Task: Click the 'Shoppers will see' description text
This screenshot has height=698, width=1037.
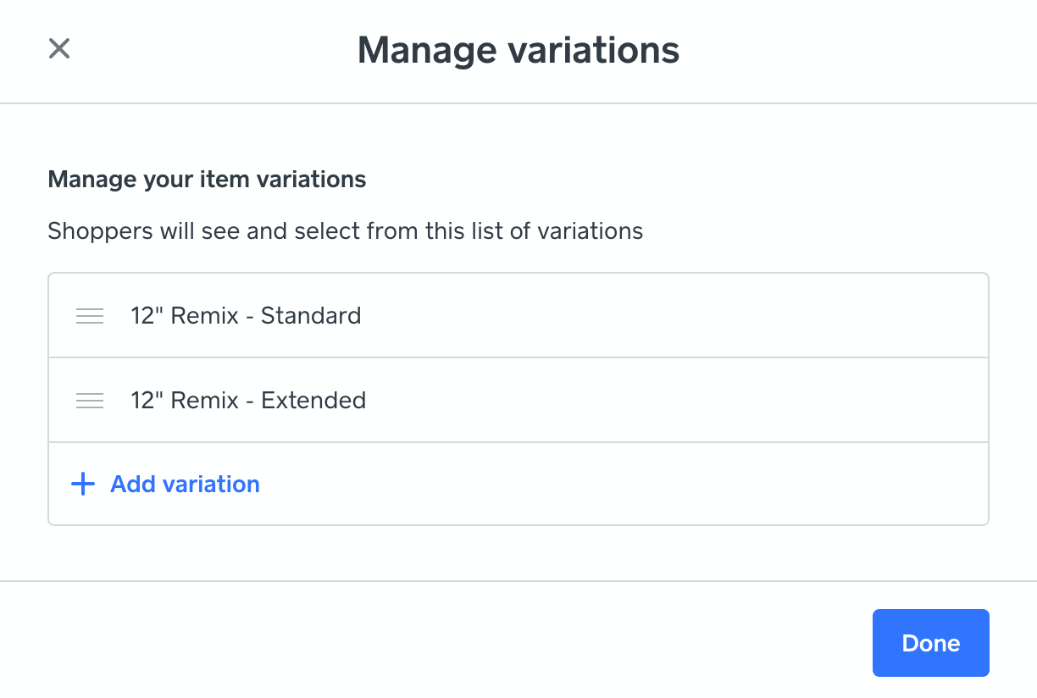Action: [345, 230]
